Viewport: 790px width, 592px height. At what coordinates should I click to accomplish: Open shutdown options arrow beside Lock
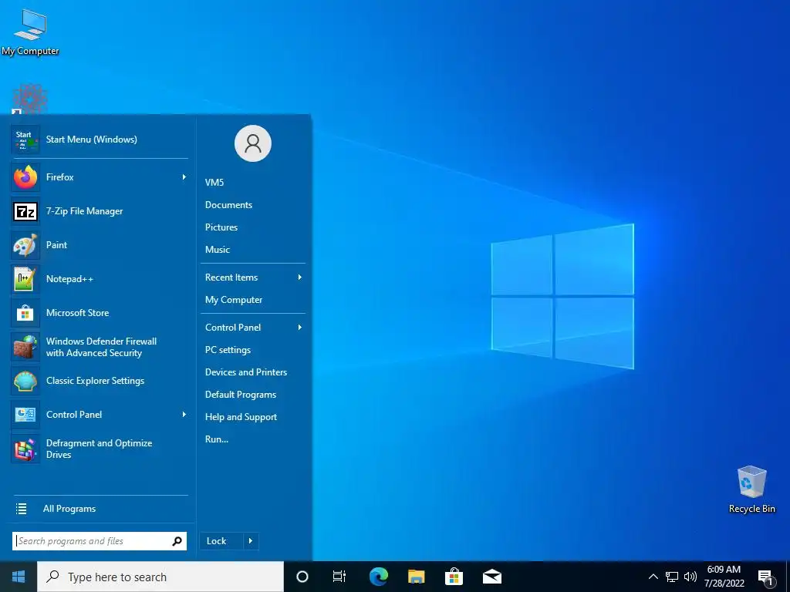point(251,541)
